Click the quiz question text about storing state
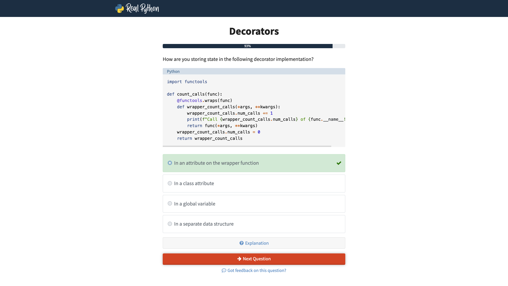The width and height of the screenshot is (508, 286). point(238,59)
